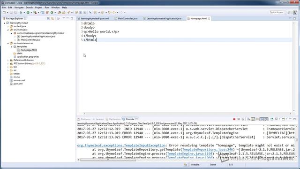This screenshot has width=300, height=169.
Task: Click the Save All toolbar icon
Action: pos(15,13)
